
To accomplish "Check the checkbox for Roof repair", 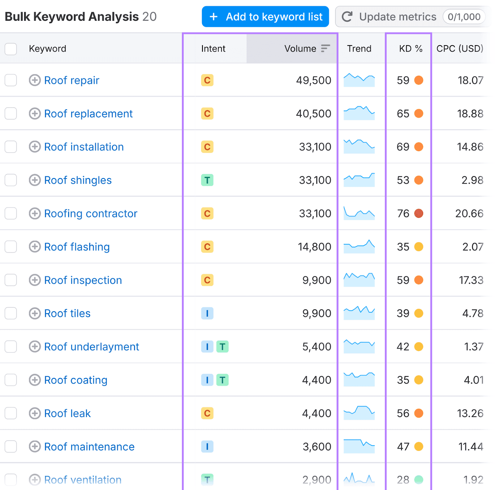I will 11,80.
